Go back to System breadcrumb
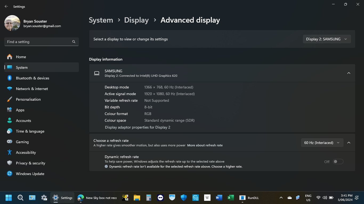Image resolution: width=364 pixels, height=204 pixels. pos(101,20)
